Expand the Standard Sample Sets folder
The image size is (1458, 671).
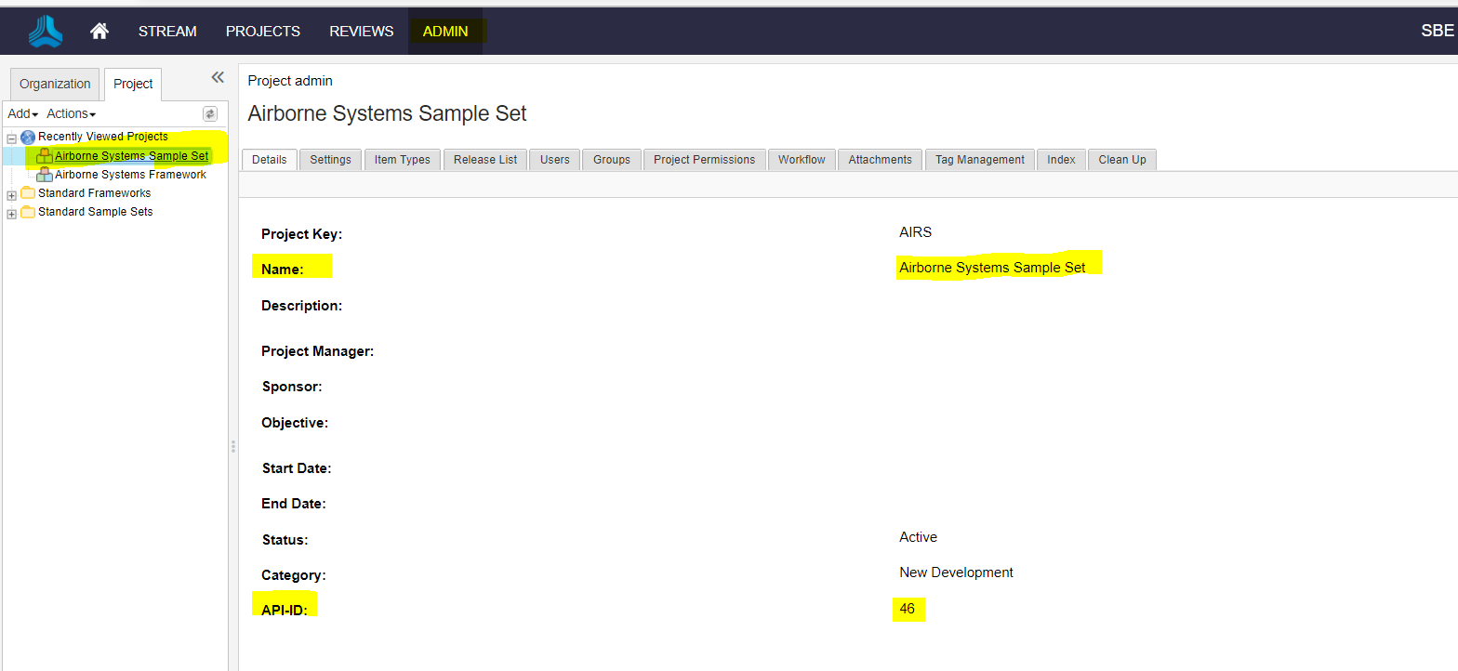click(x=11, y=213)
